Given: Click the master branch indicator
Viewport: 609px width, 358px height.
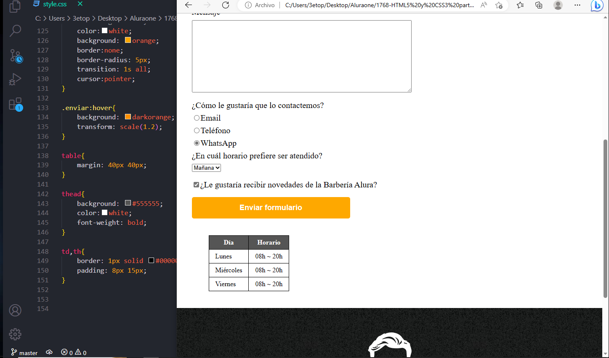Looking at the screenshot, I should [x=24, y=353].
